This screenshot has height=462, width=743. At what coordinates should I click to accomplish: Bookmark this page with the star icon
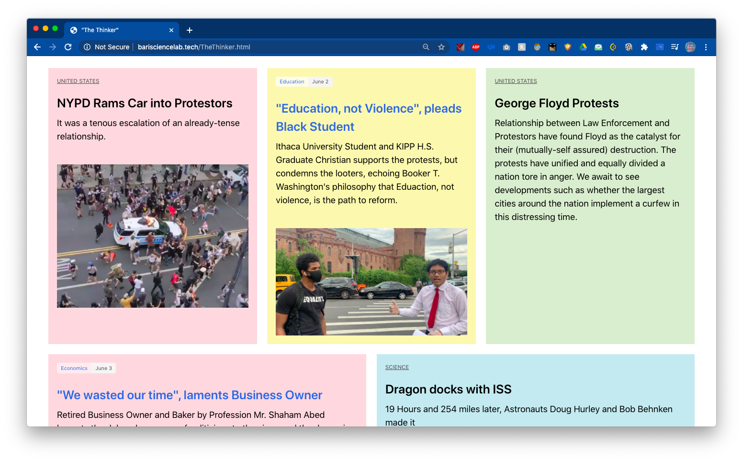coord(441,47)
